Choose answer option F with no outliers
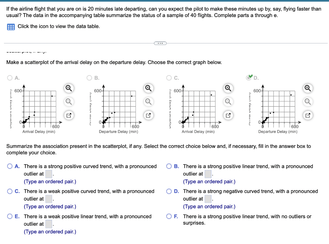This screenshot has height=244, width=329. 169,216
